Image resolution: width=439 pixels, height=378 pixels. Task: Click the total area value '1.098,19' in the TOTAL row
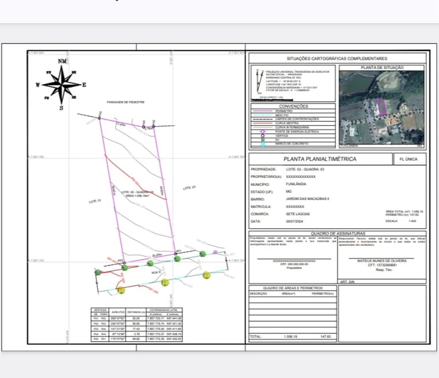point(290,337)
